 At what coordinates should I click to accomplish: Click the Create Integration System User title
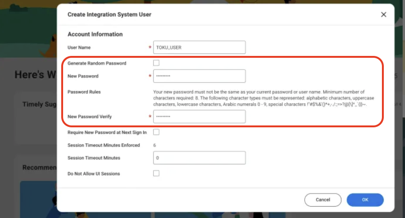point(109,15)
